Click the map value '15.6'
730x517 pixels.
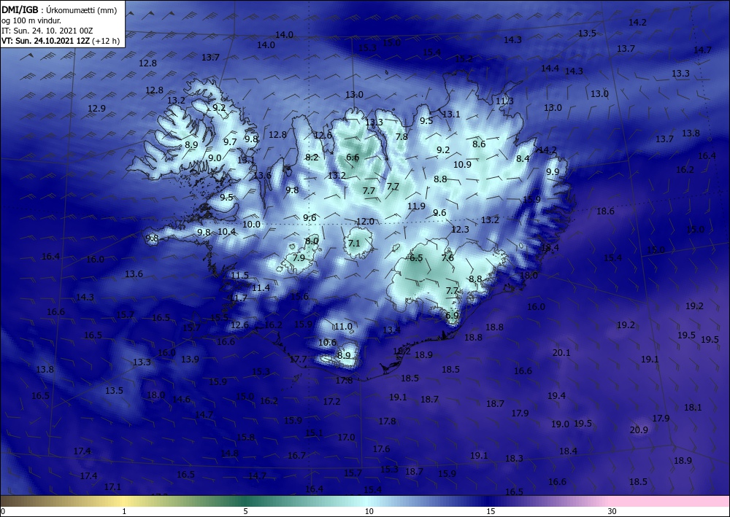(x=299, y=297)
